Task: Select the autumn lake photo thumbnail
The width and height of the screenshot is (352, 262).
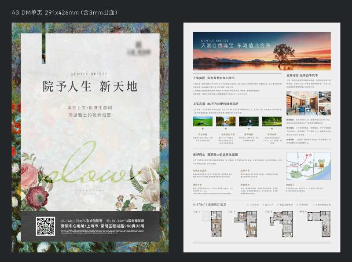Action: tap(226, 121)
